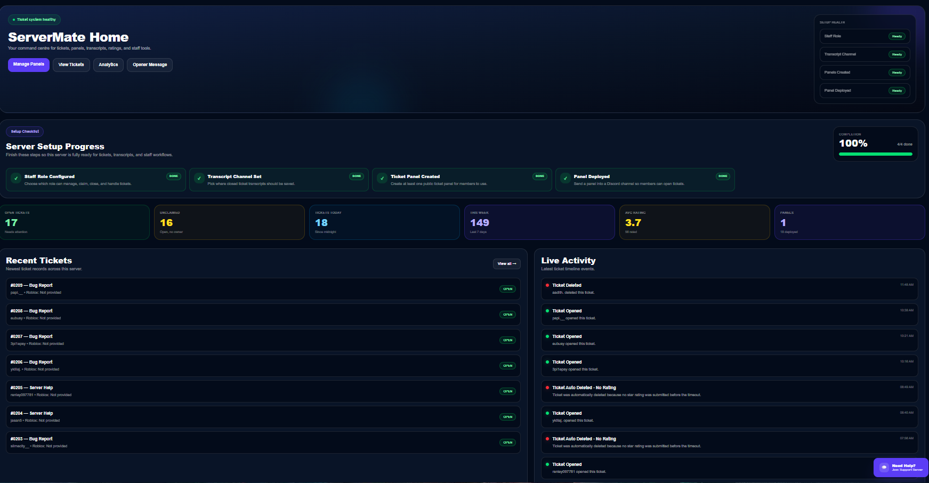Click Need Help? Join Support Server
This screenshot has width=929, height=483.
click(x=901, y=468)
